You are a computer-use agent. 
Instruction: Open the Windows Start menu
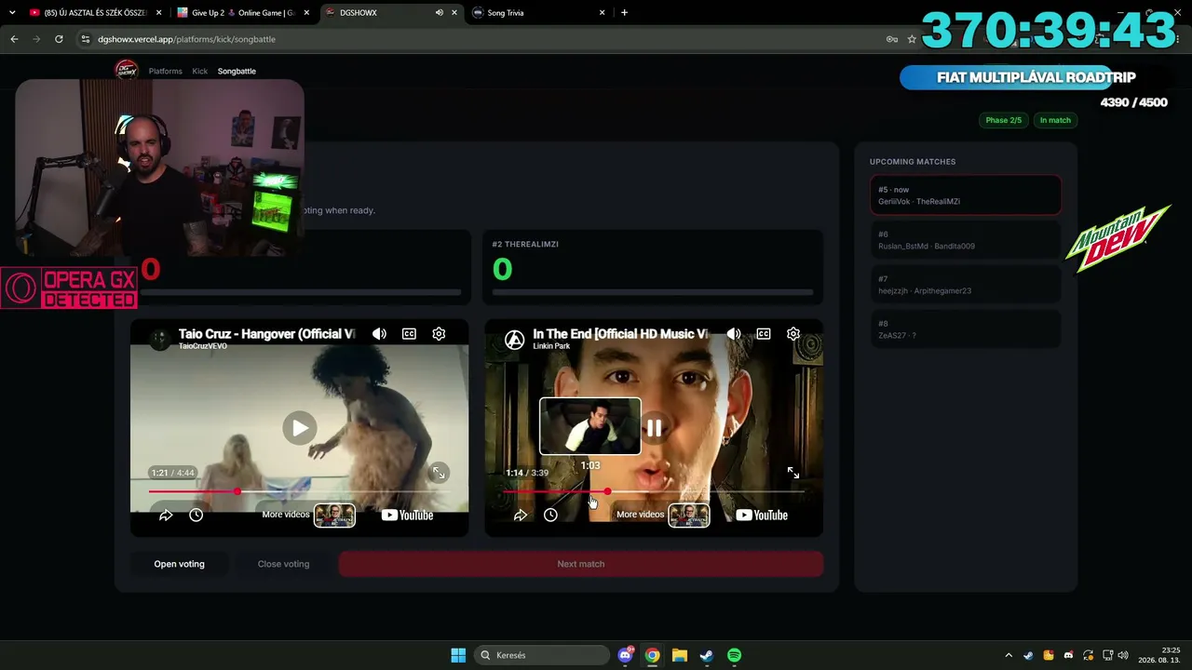point(458,655)
